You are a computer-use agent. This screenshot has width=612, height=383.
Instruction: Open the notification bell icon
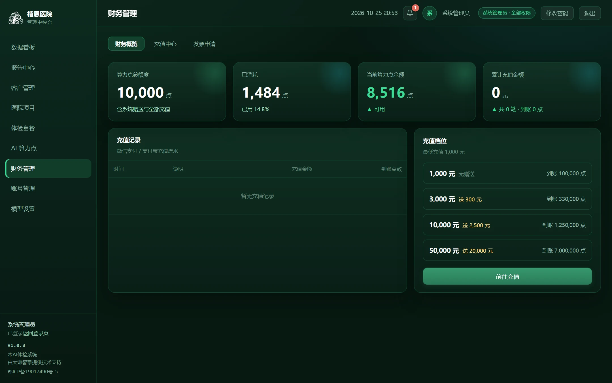pyautogui.click(x=410, y=13)
